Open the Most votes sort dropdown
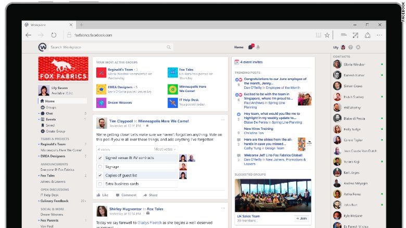 [164, 149]
